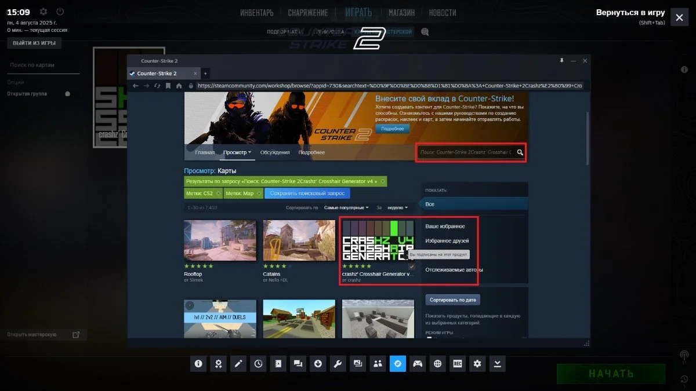Click the REC game recording icon
This screenshot has height=391, width=696.
pyautogui.click(x=458, y=363)
